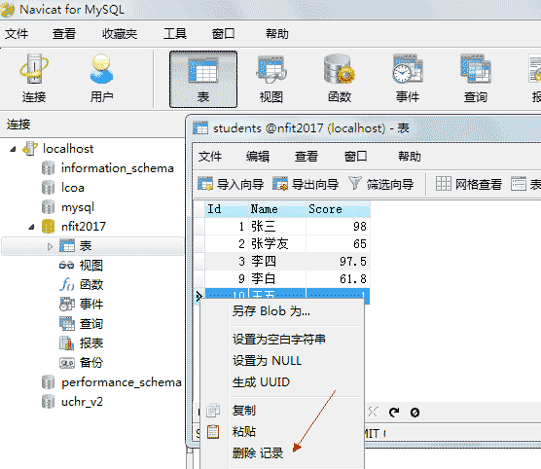
Task: Open 窗口 menu in students table window
Action: pos(355,157)
